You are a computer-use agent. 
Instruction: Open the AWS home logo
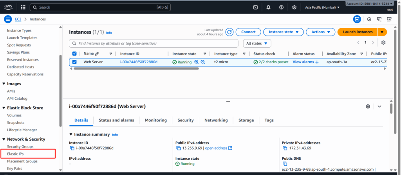pyautogui.click(x=8, y=7)
